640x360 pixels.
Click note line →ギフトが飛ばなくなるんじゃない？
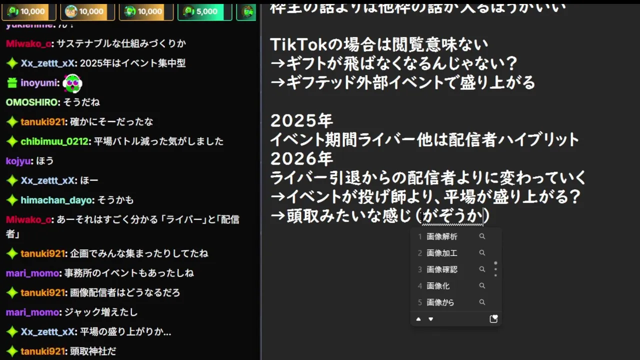[393, 63]
